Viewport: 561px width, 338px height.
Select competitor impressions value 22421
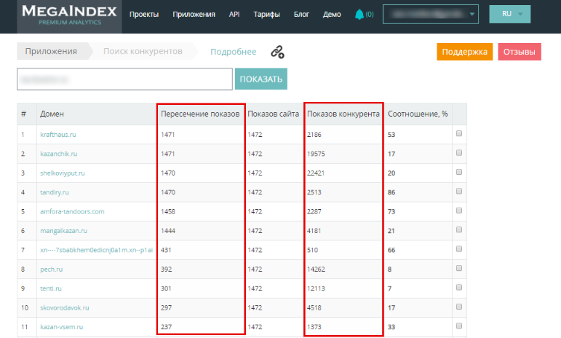tap(316, 173)
